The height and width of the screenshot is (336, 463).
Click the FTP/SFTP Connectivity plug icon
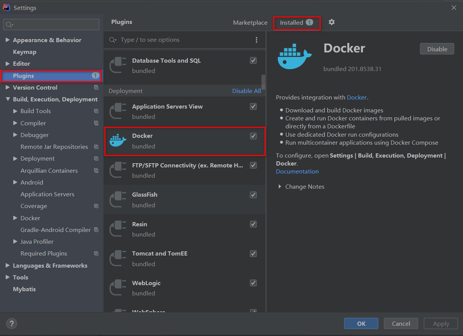[118, 170]
